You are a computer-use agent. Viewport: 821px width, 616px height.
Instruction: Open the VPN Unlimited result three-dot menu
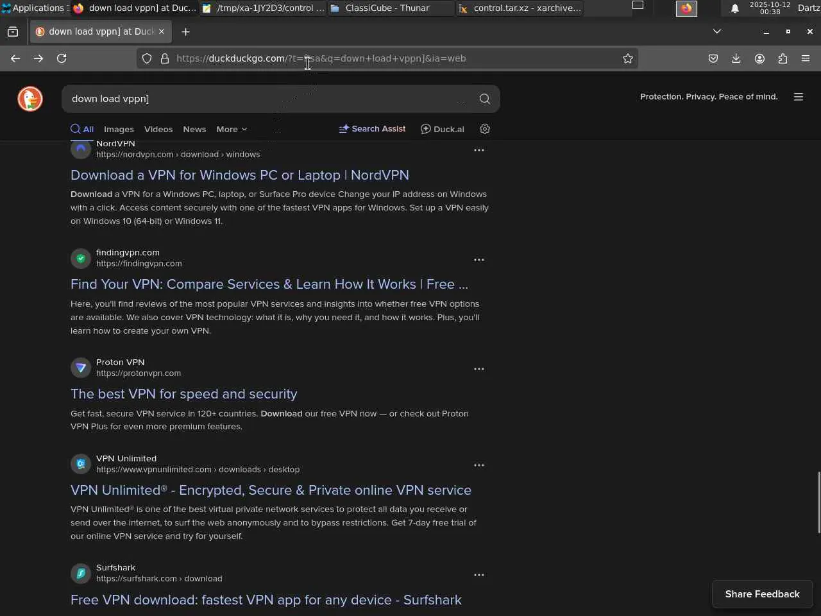tap(479, 465)
